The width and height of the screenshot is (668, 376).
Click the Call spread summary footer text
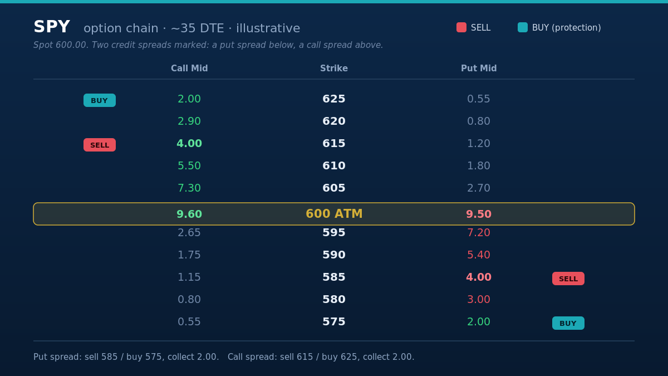pos(321,357)
